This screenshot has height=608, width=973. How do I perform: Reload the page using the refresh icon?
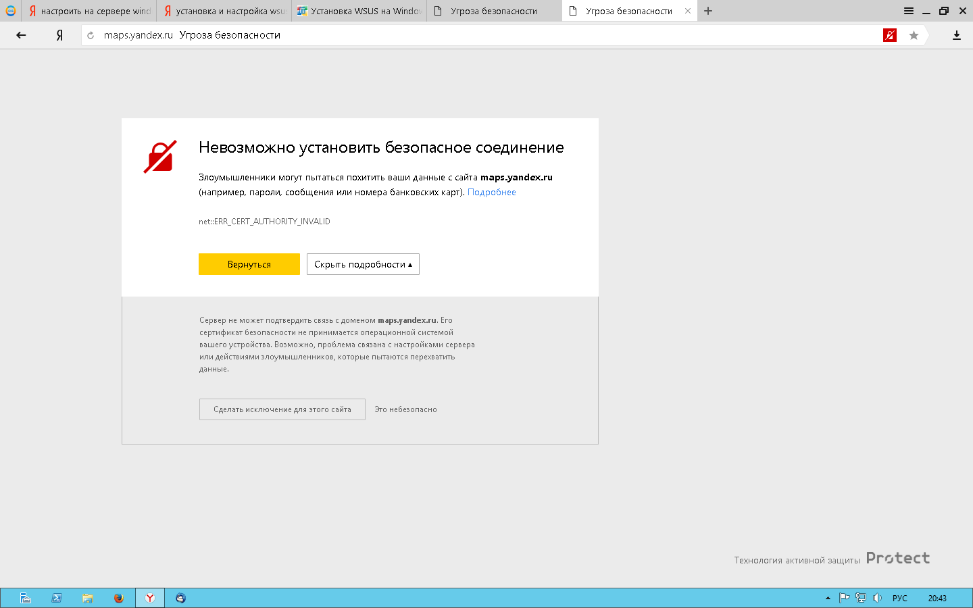pos(91,35)
